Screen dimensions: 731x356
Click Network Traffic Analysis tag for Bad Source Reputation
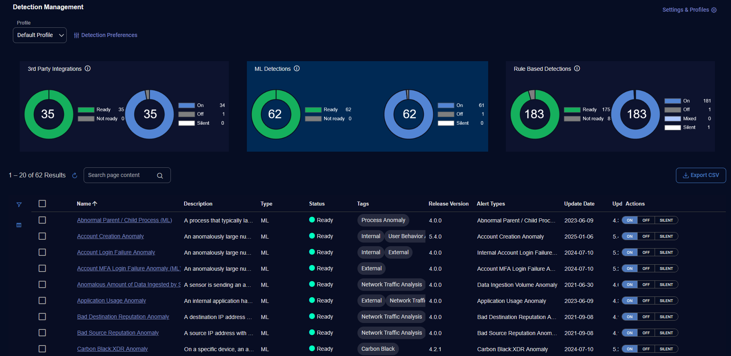[x=391, y=333]
